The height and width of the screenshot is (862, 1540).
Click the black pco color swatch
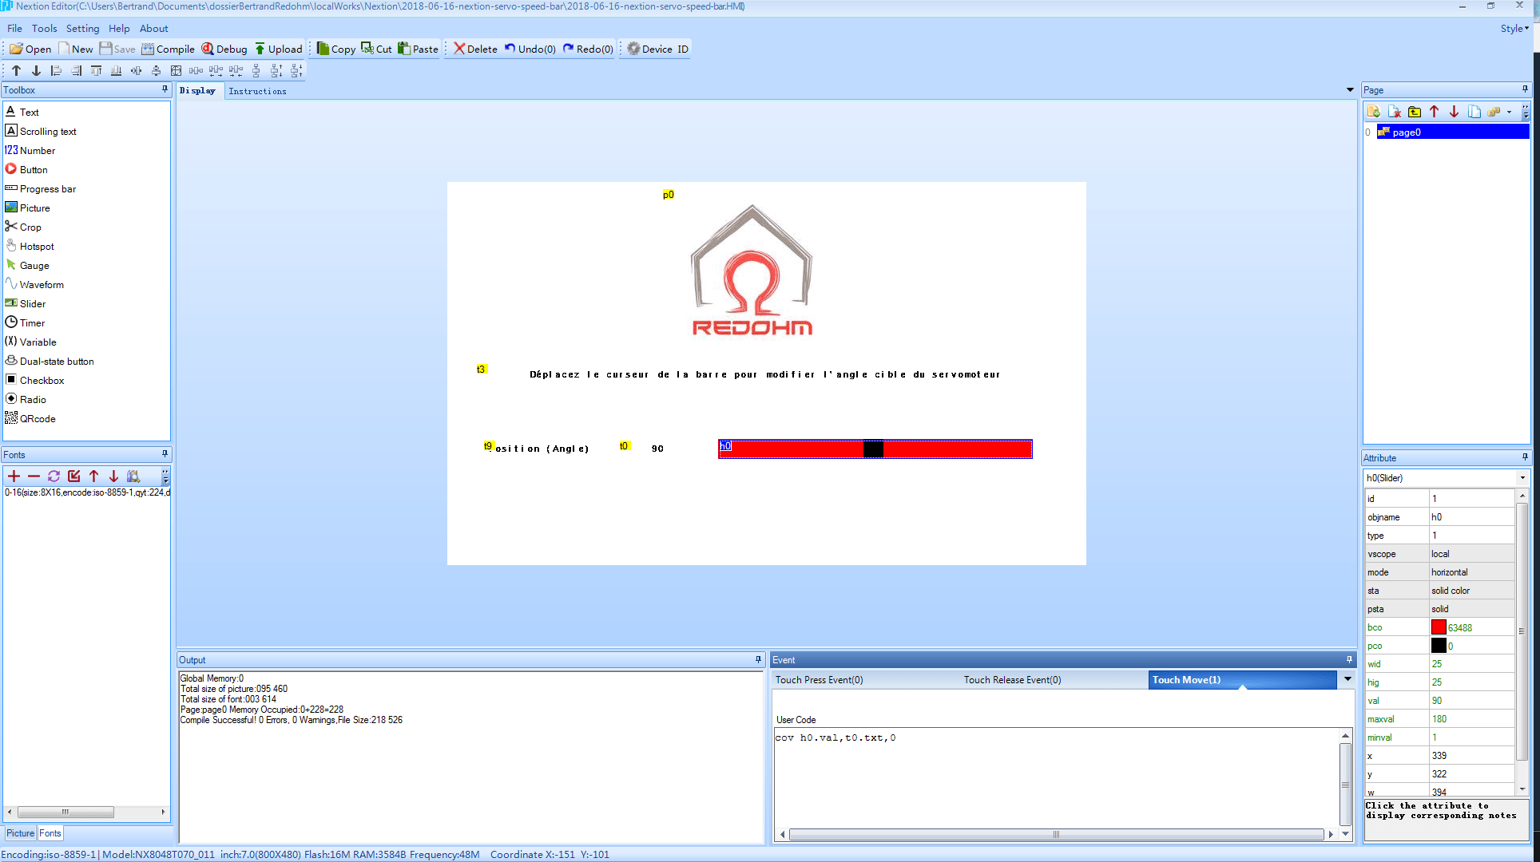pos(1439,646)
